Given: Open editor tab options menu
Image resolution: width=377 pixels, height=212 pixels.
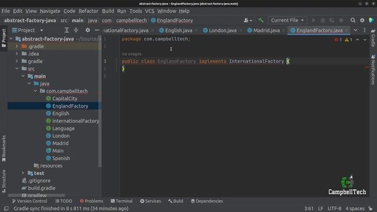Looking at the screenshot, I should 365,30.
